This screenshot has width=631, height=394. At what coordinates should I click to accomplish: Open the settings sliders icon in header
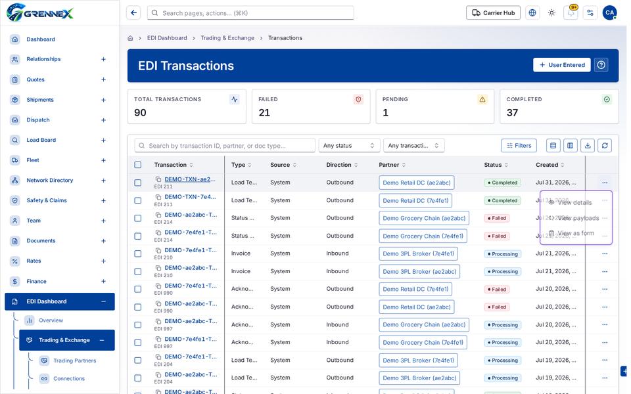point(590,13)
